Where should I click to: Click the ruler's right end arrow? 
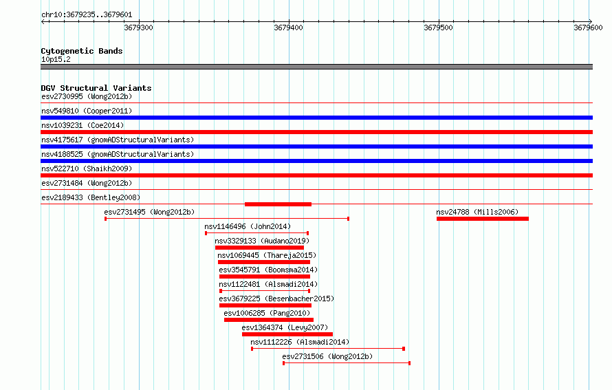(591, 21)
